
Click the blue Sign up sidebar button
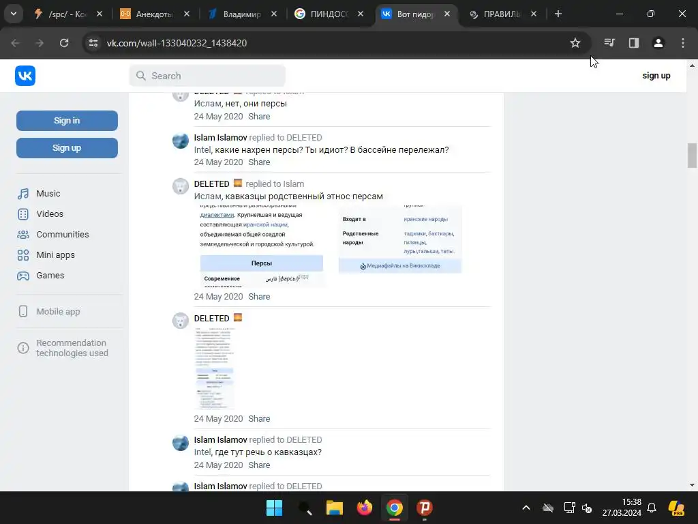click(67, 148)
